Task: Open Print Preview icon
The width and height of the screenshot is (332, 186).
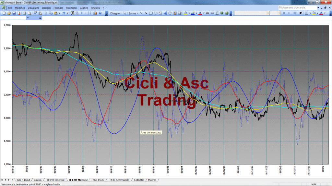Action: click(30, 13)
